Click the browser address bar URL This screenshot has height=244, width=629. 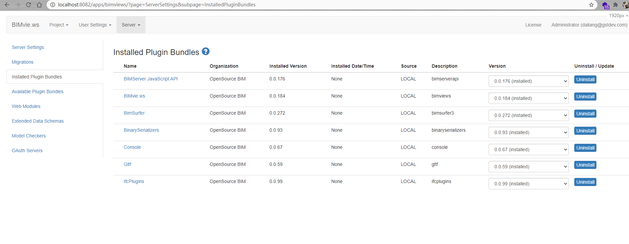click(156, 5)
